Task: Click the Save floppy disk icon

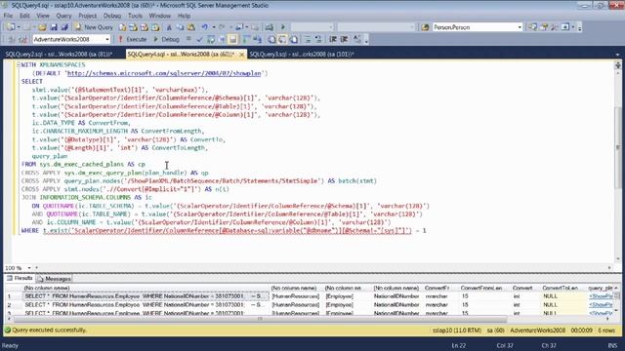Action: pos(54,27)
